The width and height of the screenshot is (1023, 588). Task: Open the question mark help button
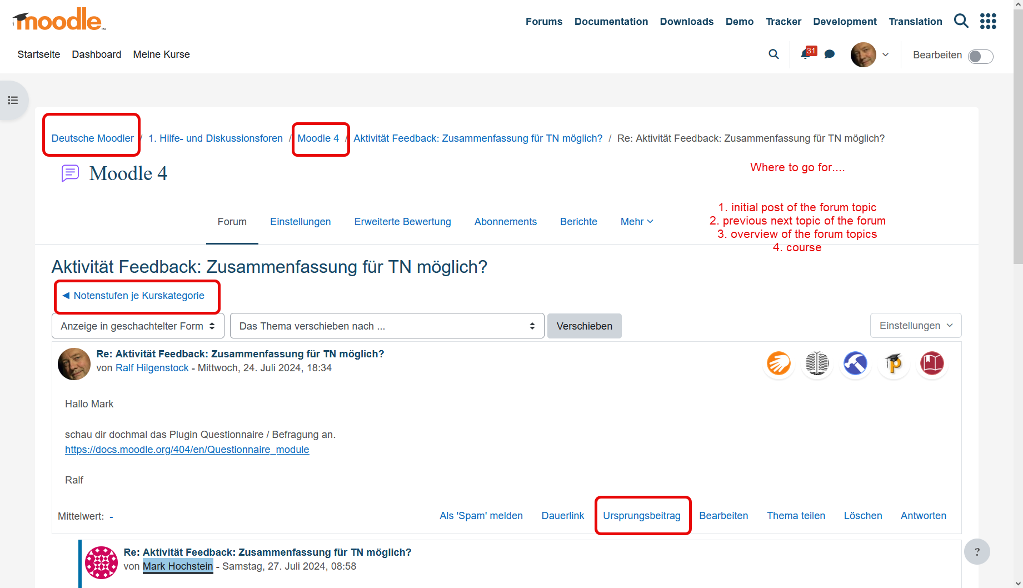click(x=977, y=552)
